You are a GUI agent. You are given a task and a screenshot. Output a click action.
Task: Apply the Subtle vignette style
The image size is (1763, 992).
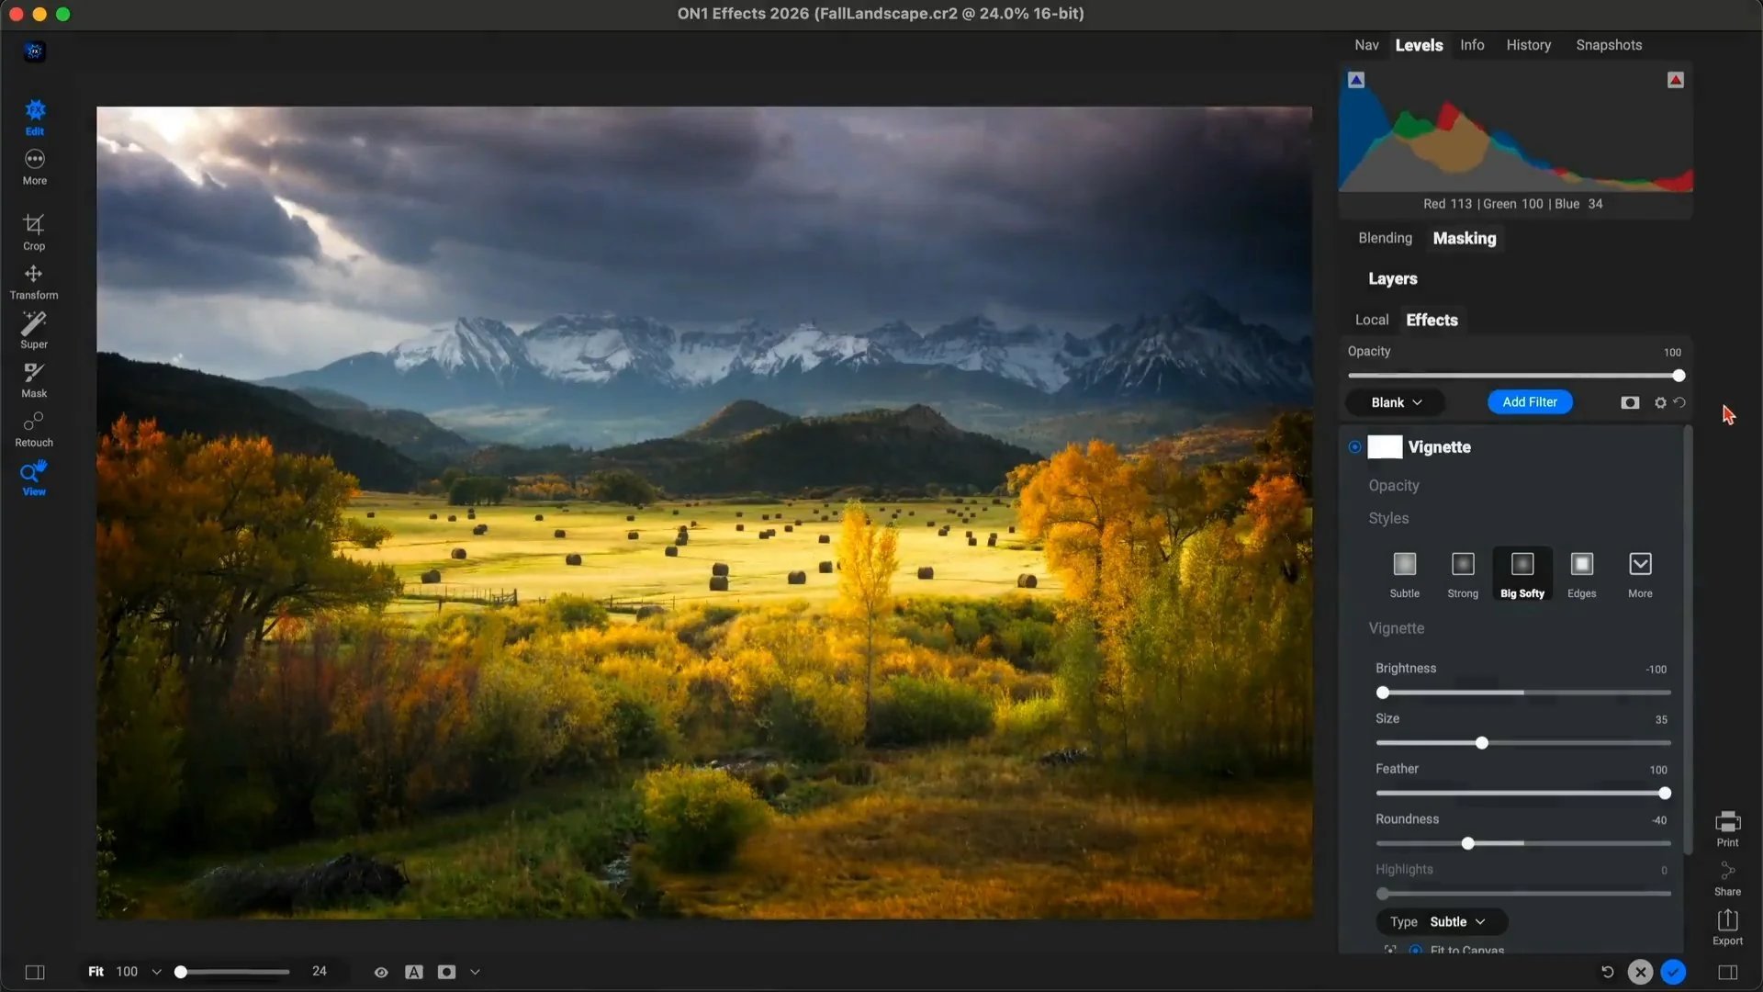pos(1404,575)
